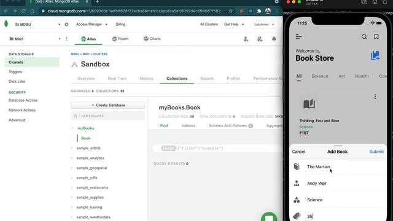The height and width of the screenshot is (221, 393).
Task: Switch to the Indexes tab
Action: coord(189,126)
